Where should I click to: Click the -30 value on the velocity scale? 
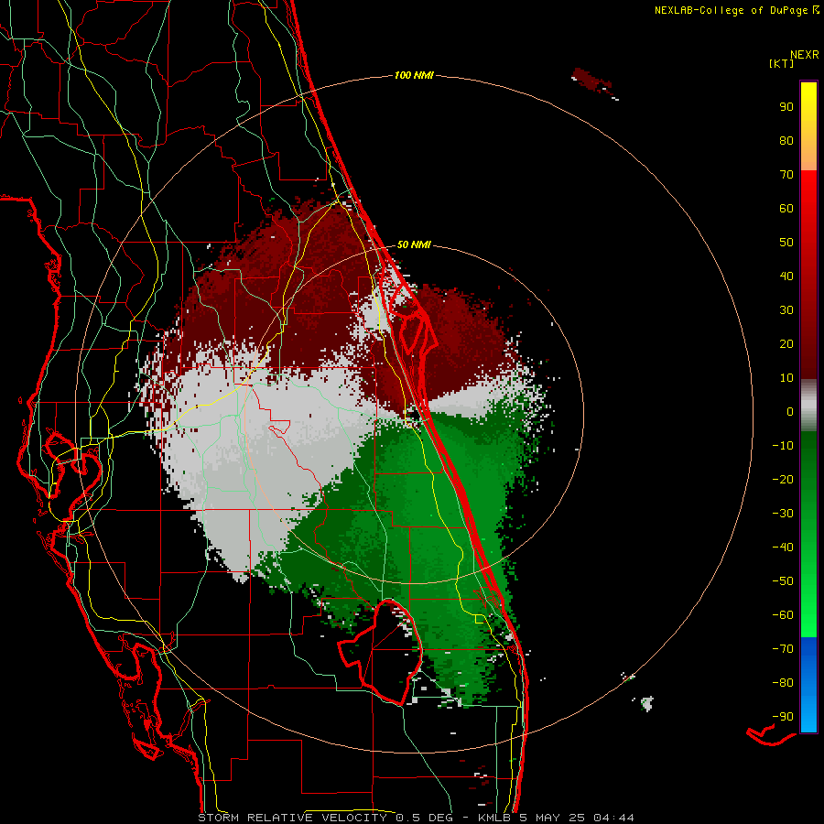(x=783, y=514)
